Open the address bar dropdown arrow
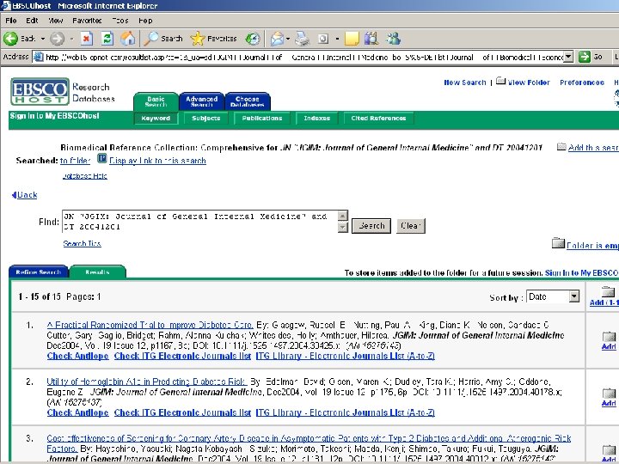 568,57
